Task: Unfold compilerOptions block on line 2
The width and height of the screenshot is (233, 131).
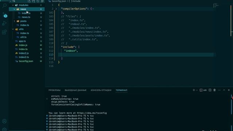Action: tap(56, 9)
